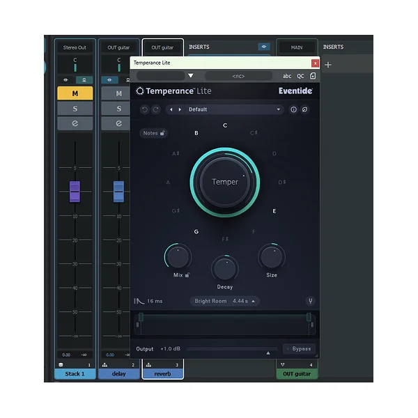Open the <nc> program selector
The image size is (418, 418).
pyautogui.click(x=238, y=76)
